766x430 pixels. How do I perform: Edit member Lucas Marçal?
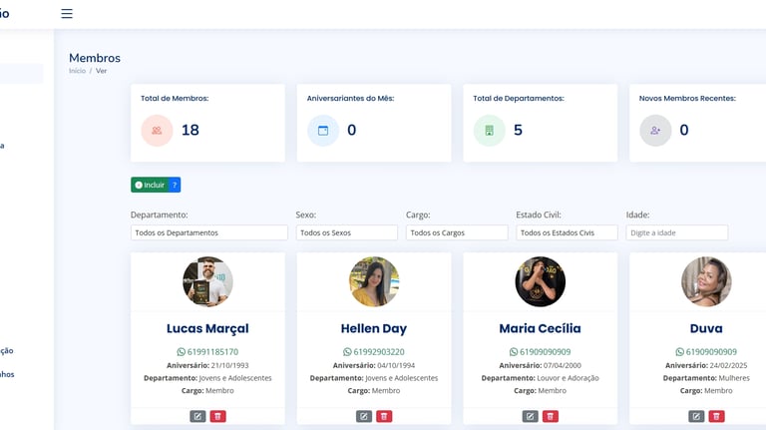(x=197, y=416)
